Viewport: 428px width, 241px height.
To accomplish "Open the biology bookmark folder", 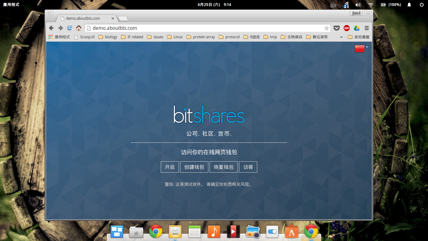I will (x=108, y=37).
